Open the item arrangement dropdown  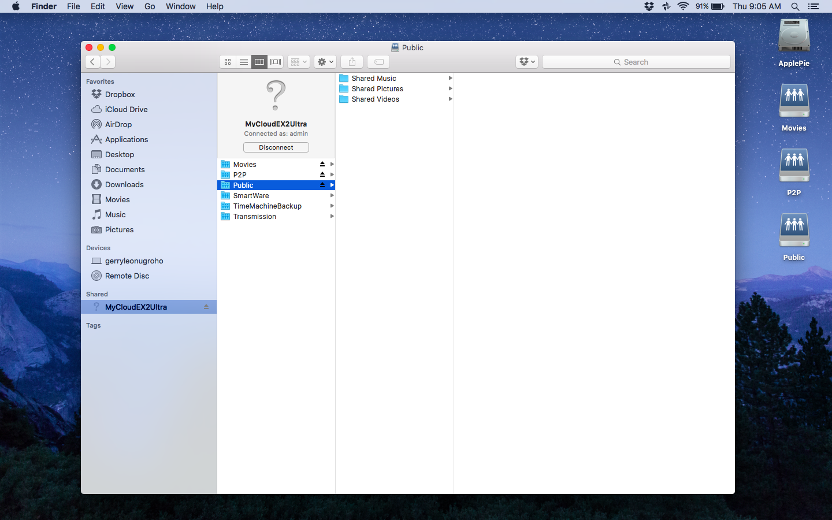click(x=299, y=62)
